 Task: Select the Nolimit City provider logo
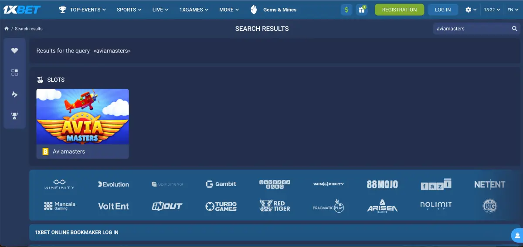[x=436, y=206]
